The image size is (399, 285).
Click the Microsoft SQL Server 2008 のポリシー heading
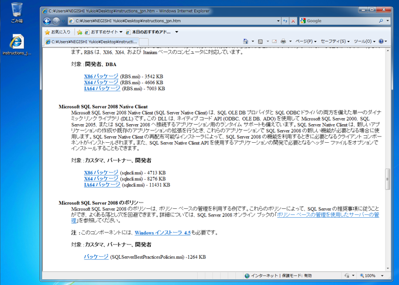click(x=101, y=202)
